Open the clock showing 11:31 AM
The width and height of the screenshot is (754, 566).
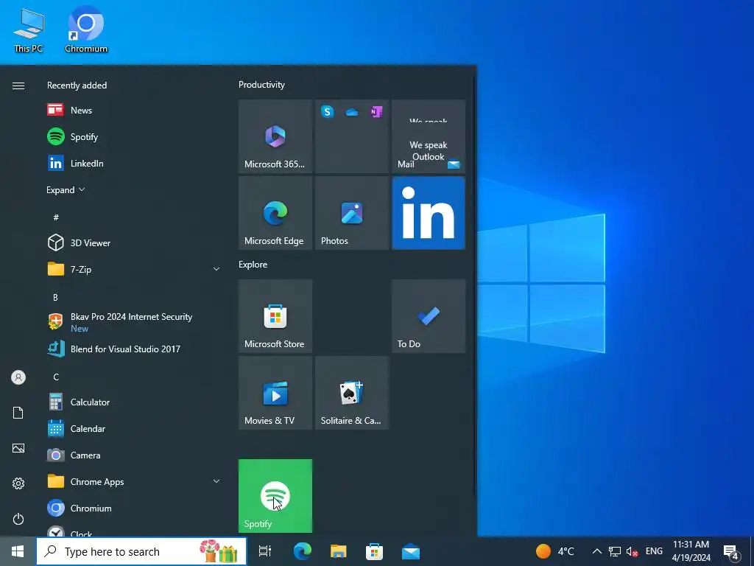click(x=691, y=551)
